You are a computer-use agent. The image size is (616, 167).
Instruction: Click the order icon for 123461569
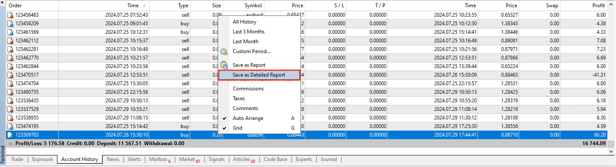pos(10,32)
